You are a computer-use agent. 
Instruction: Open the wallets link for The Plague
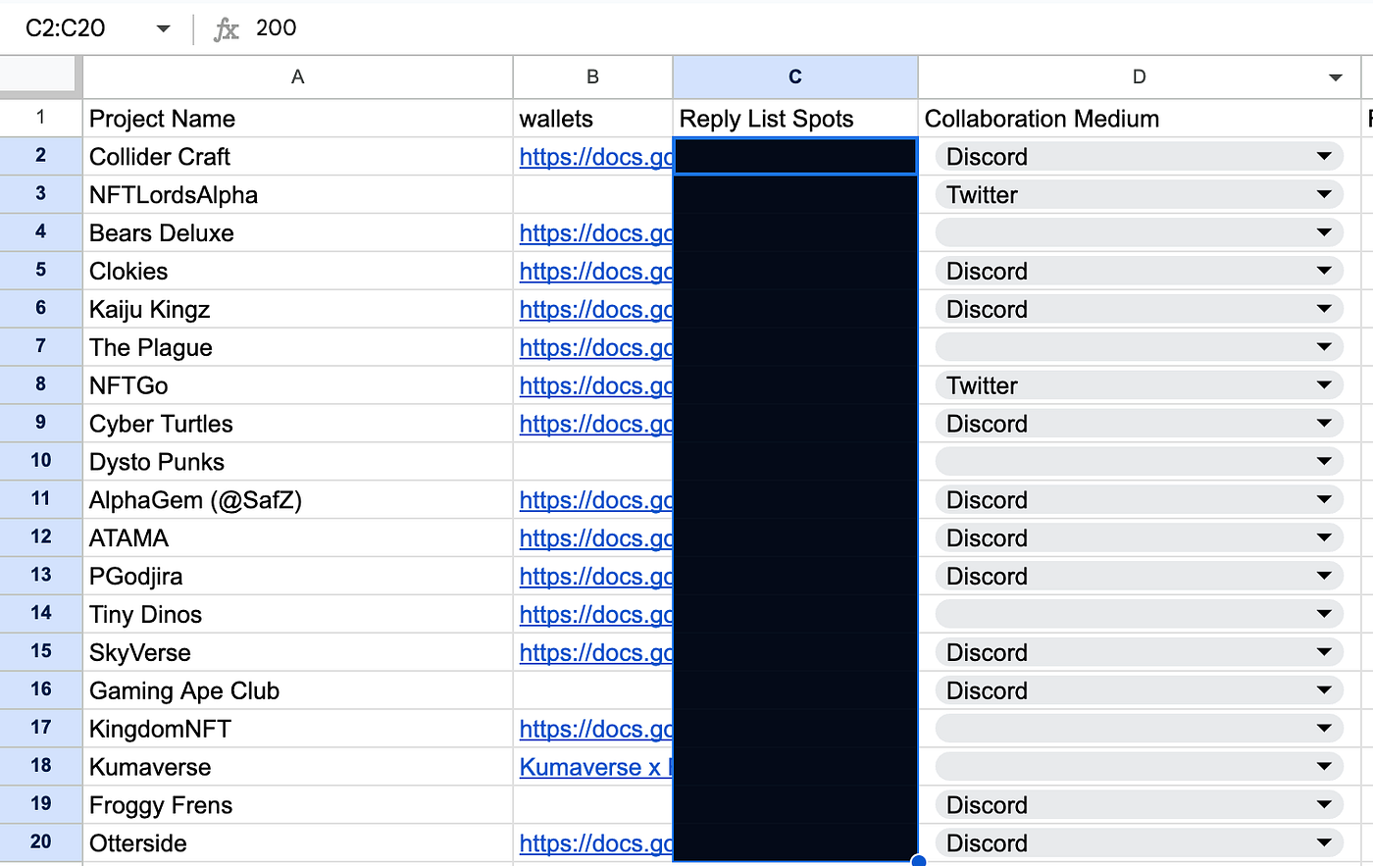point(596,348)
